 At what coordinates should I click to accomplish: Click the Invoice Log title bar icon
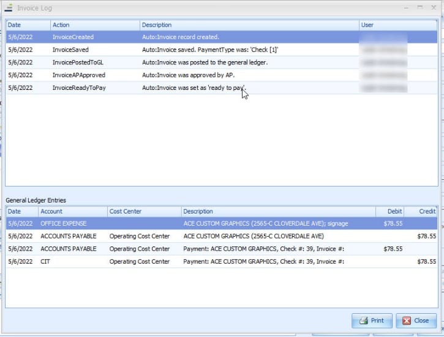point(9,7)
